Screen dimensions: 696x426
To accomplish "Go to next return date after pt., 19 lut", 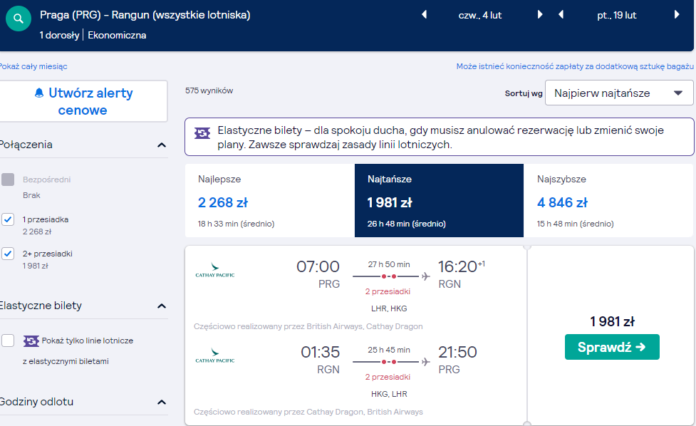I will pos(677,15).
